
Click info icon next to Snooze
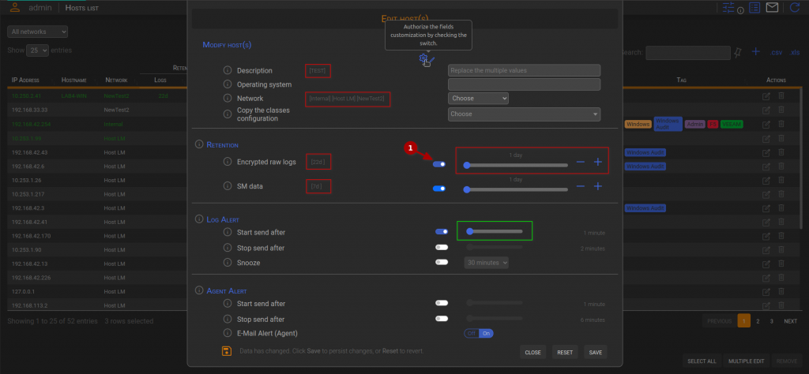(228, 263)
